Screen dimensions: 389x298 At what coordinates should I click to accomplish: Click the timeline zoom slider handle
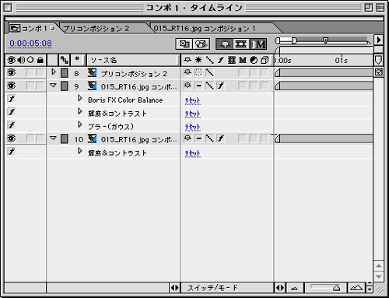pos(336,288)
